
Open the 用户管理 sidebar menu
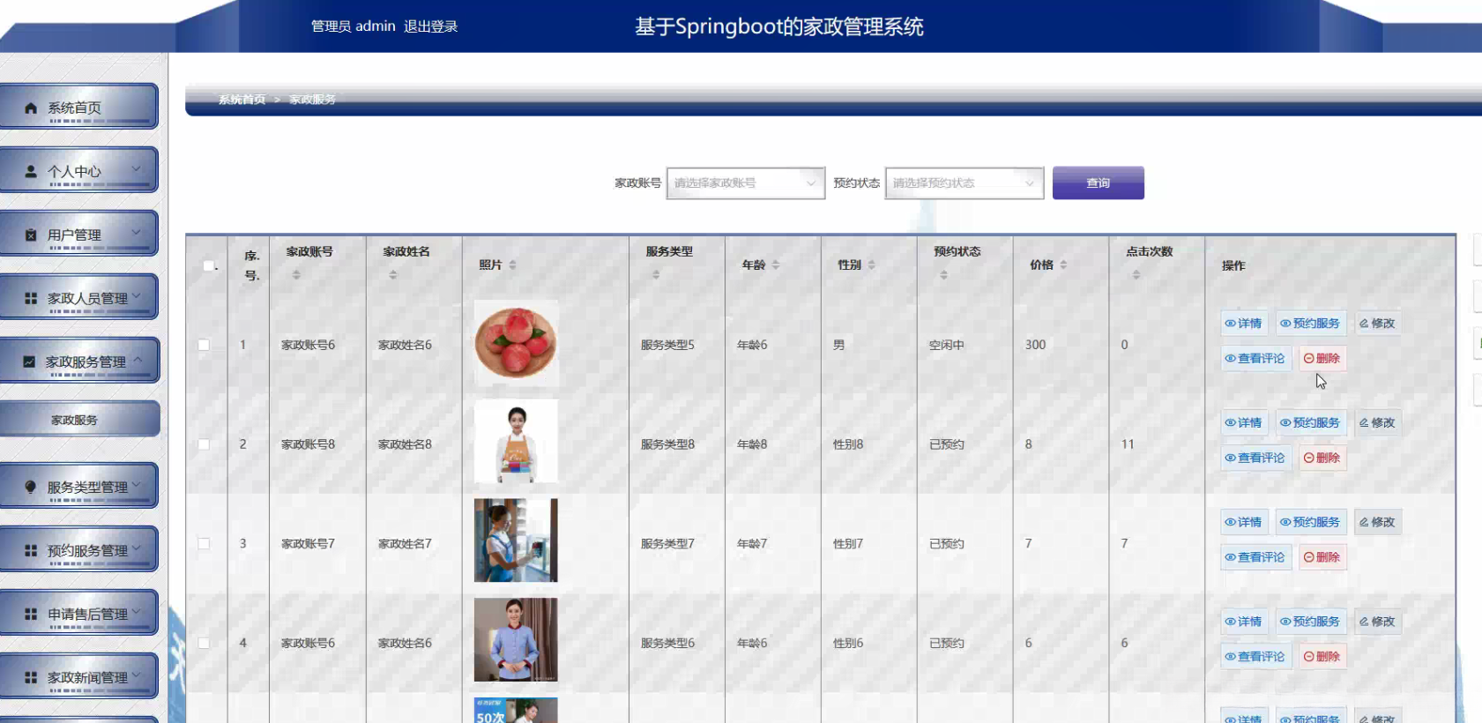[x=78, y=234]
